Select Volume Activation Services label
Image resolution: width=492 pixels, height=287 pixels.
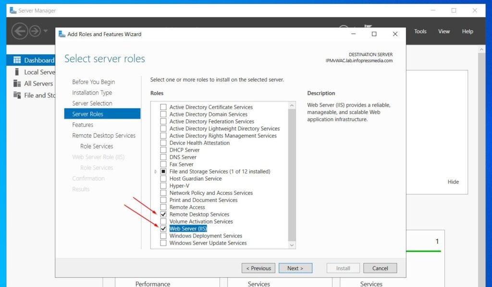click(201, 221)
